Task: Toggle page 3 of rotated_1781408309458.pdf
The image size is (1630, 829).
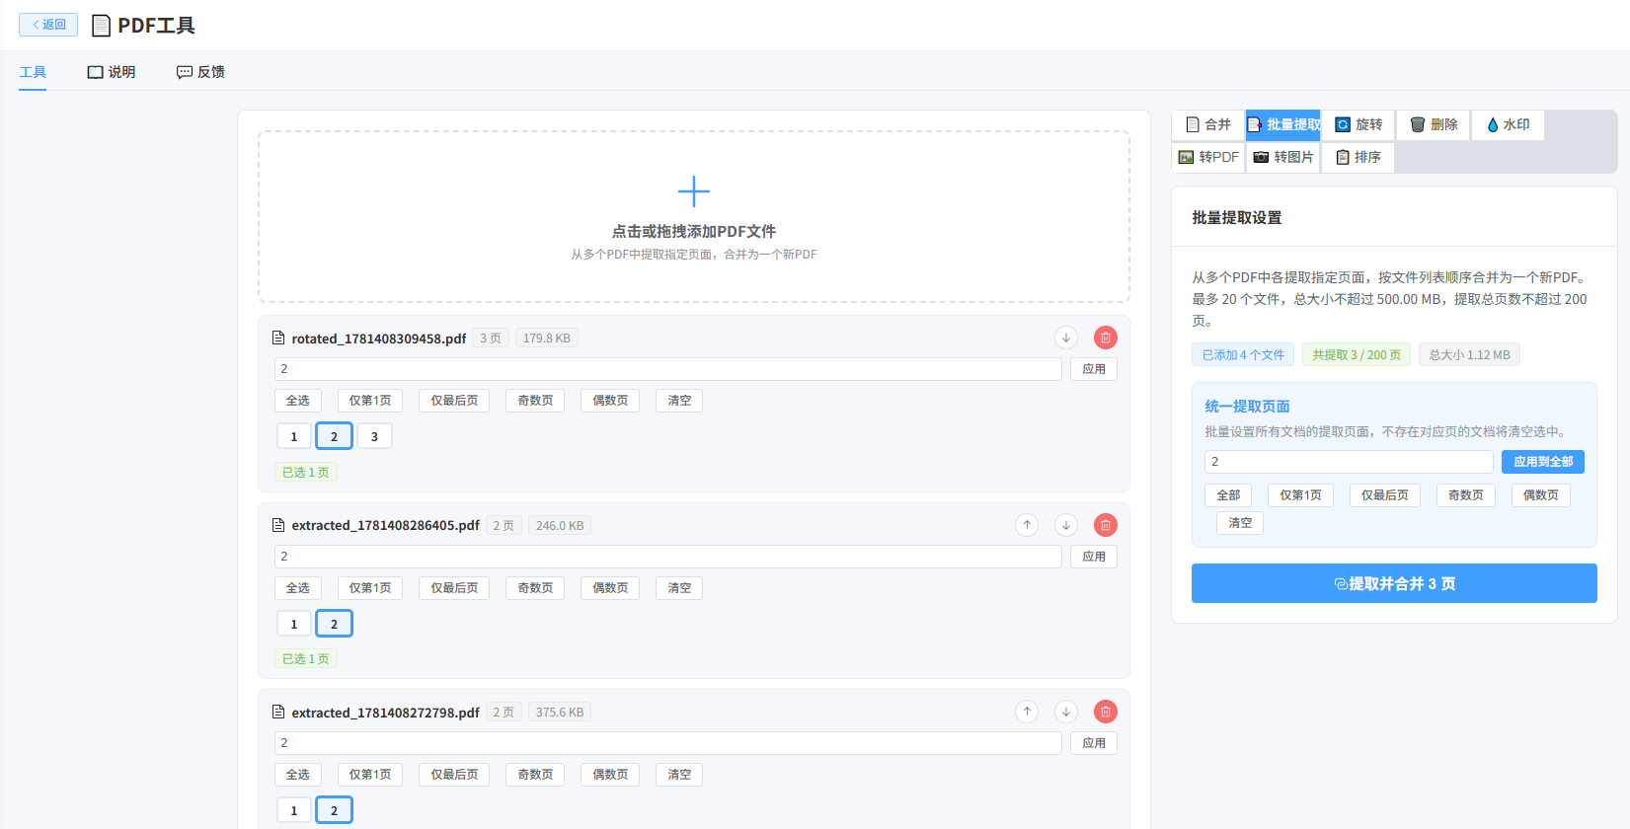Action: 374,436
